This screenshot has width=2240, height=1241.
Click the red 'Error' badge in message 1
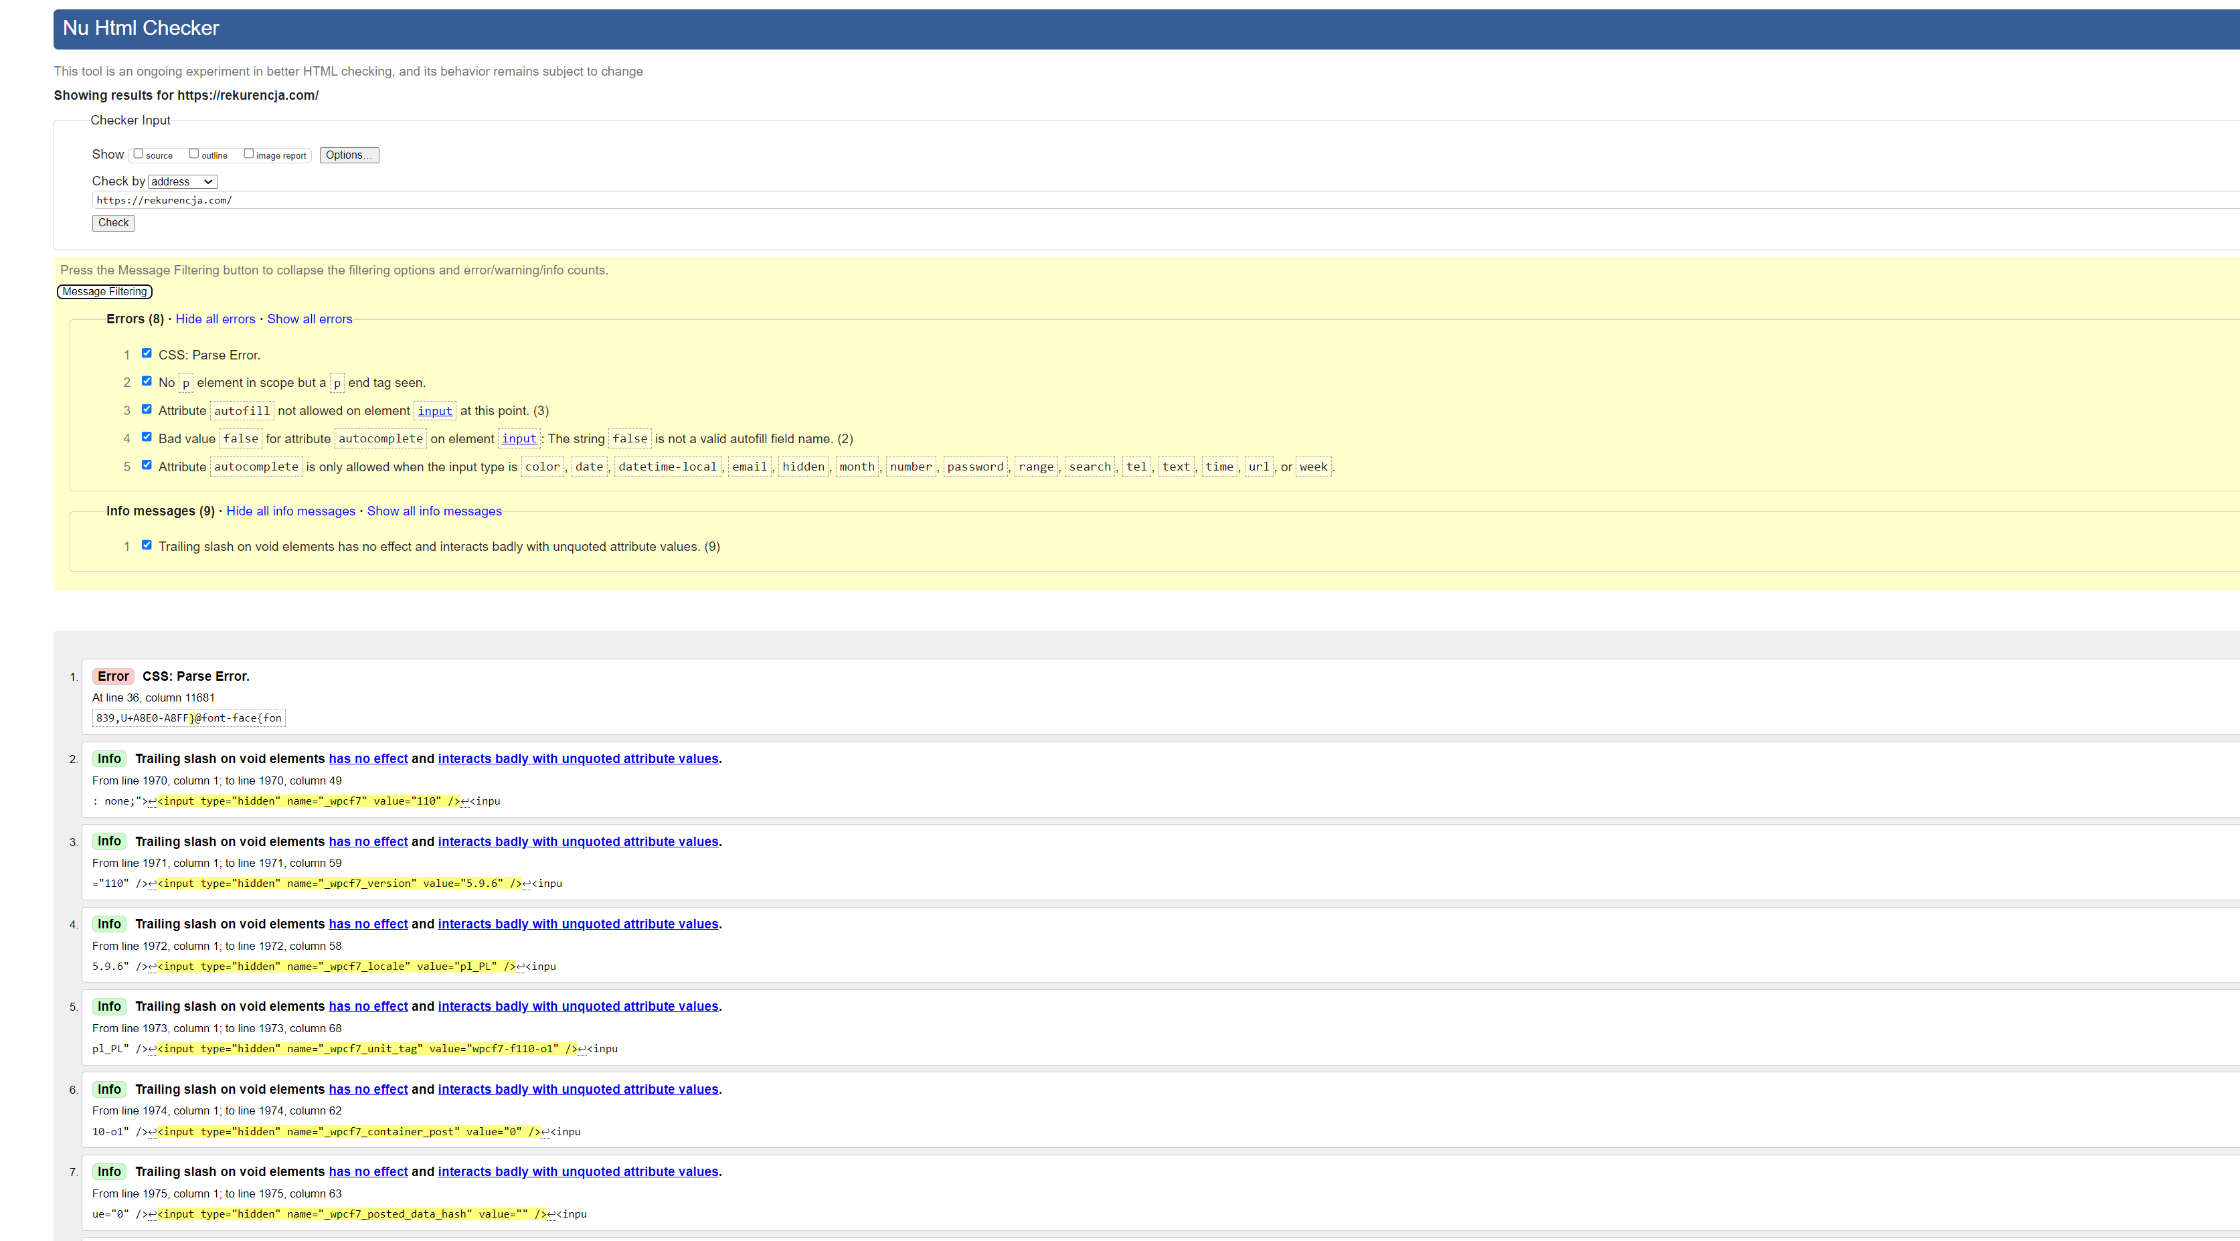click(113, 677)
